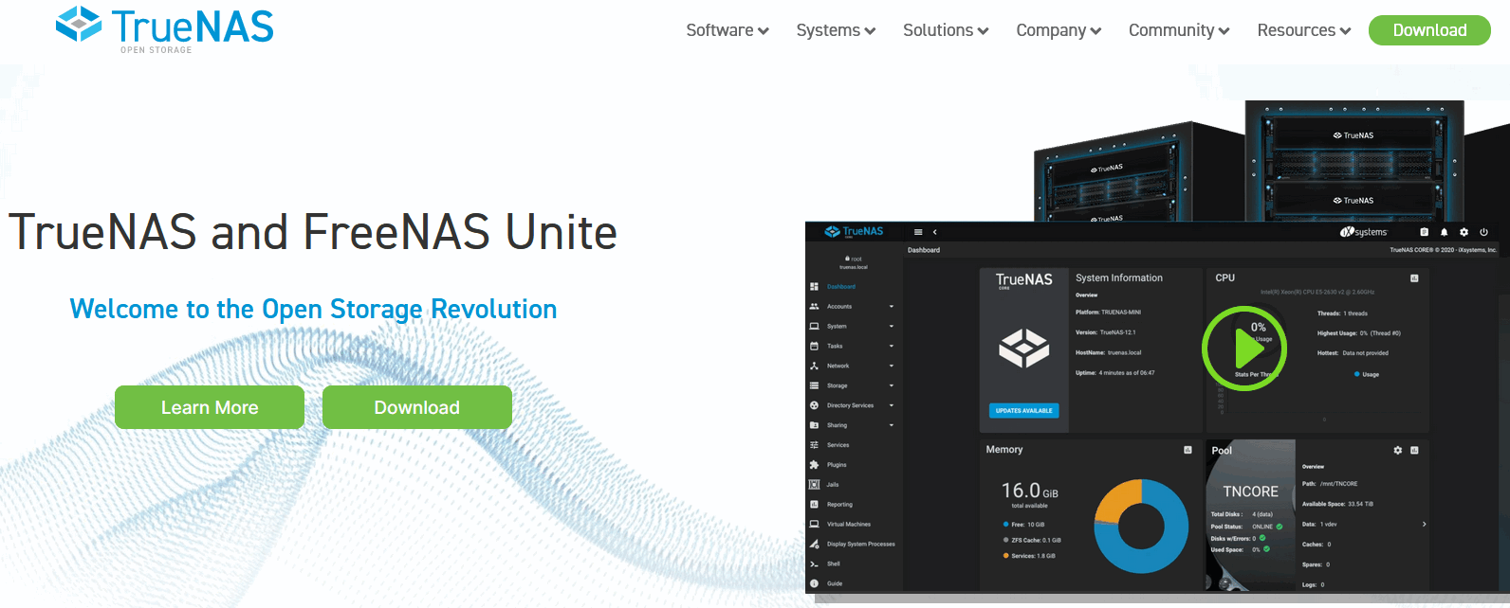Open the settings gear in dashboard top bar

1464,232
